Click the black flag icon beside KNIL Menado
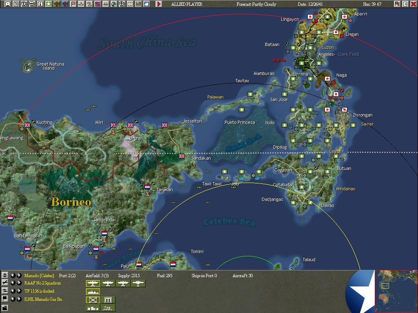The image size is (418, 313). (x=4, y=299)
